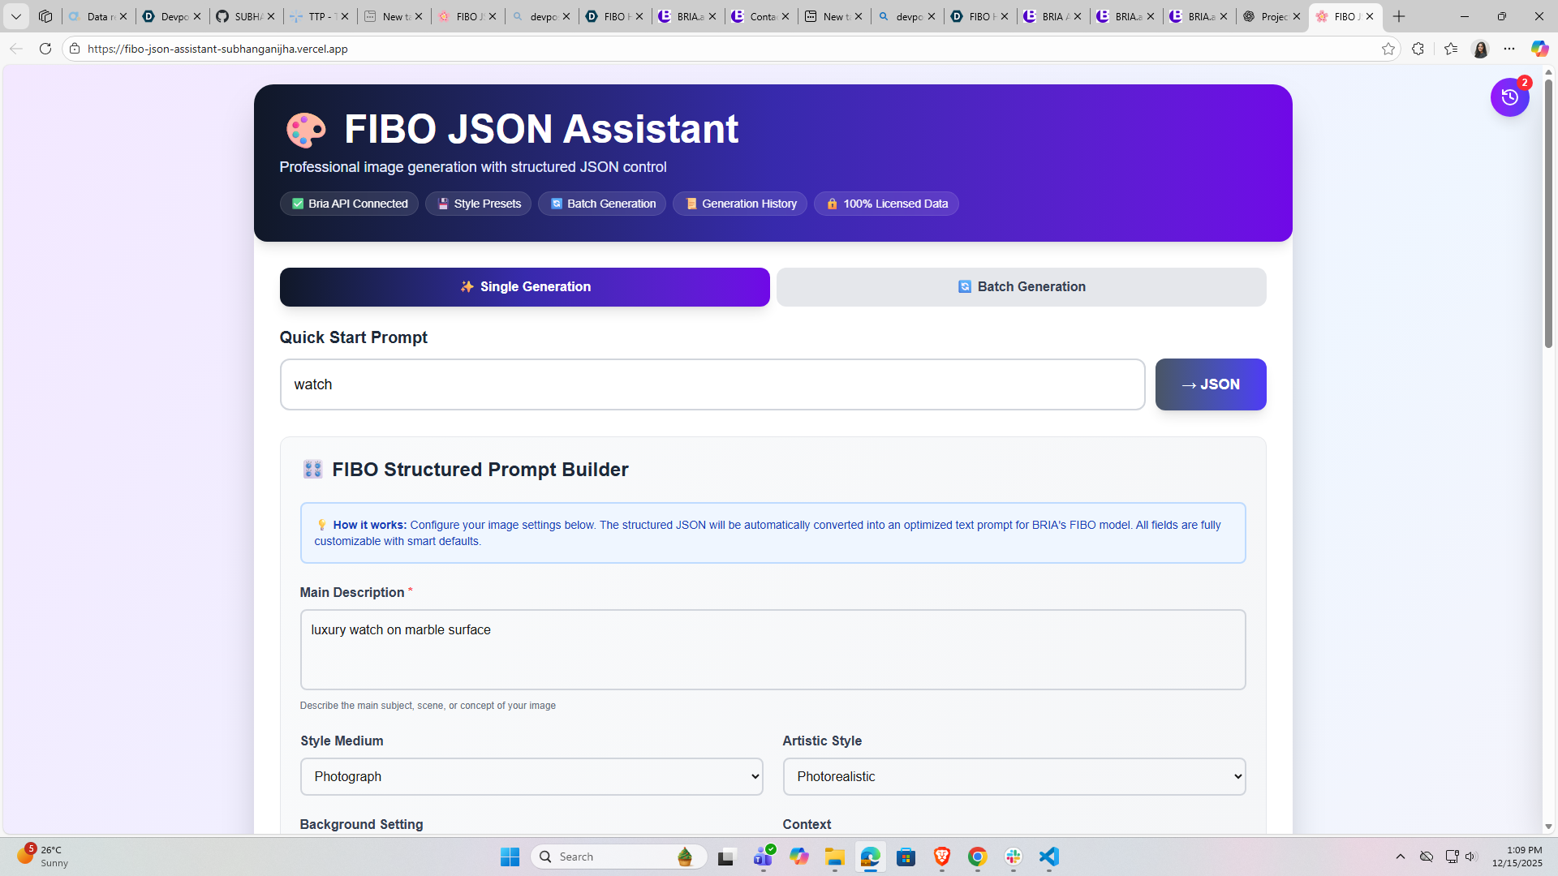This screenshot has height=876, width=1558.
Task: Open the browser profile avatar
Action: coord(1481,49)
